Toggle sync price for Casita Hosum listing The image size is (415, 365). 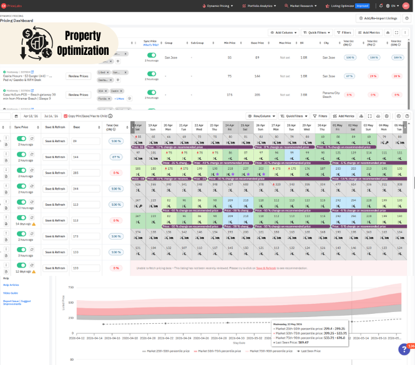pyautogui.click(x=152, y=74)
